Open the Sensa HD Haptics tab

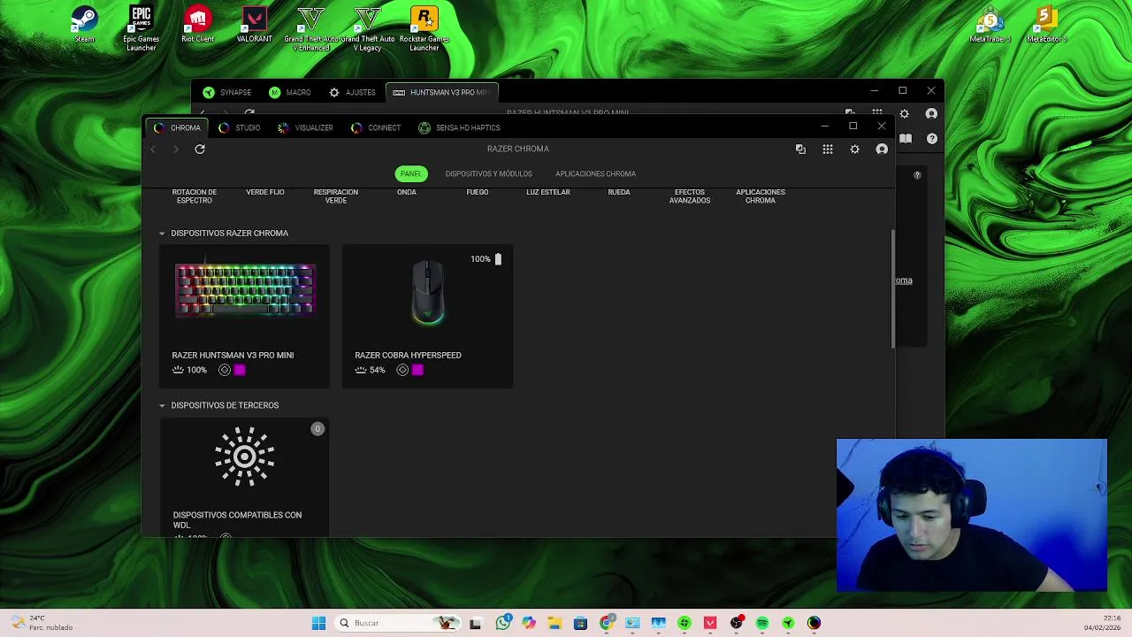[x=459, y=127]
